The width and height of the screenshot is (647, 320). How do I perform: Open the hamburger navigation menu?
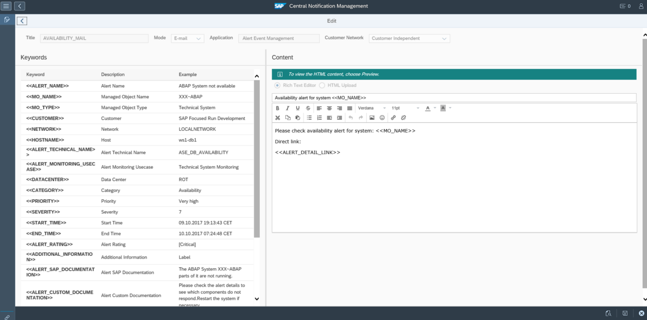[6, 6]
